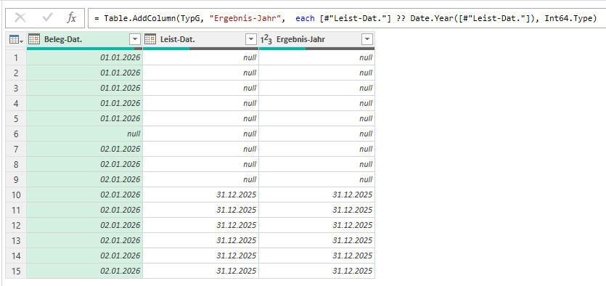The width and height of the screenshot is (606, 286).
Task: Select row number 9
Action: [16, 179]
